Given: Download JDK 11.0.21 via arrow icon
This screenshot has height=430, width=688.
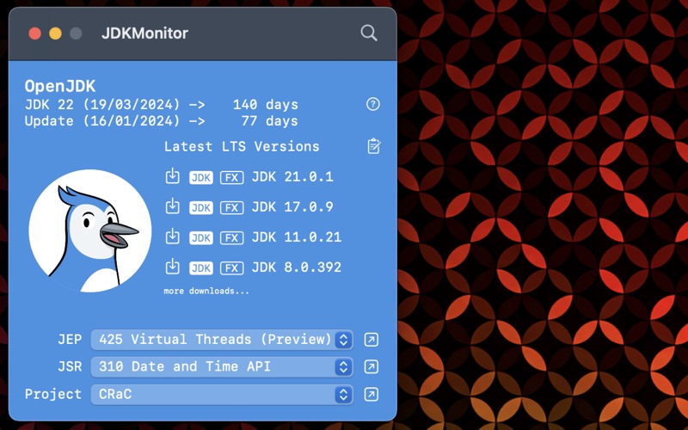Looking at the screenshot, I should 173,236.
